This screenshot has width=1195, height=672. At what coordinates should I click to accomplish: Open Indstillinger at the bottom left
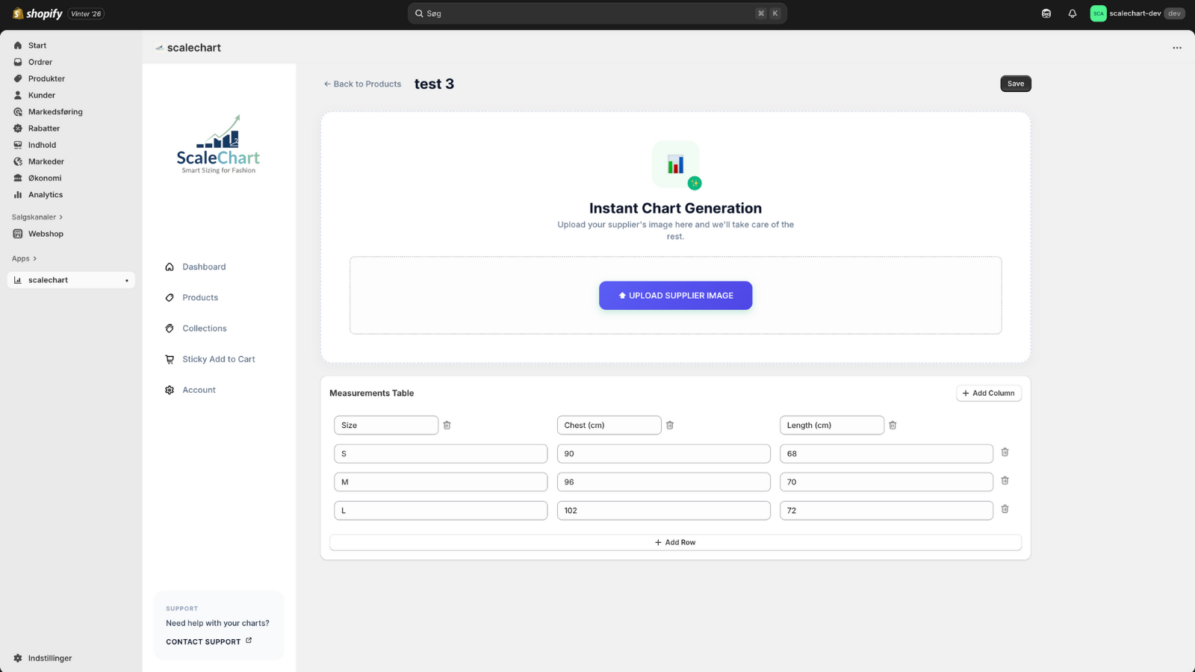point(49,658)
